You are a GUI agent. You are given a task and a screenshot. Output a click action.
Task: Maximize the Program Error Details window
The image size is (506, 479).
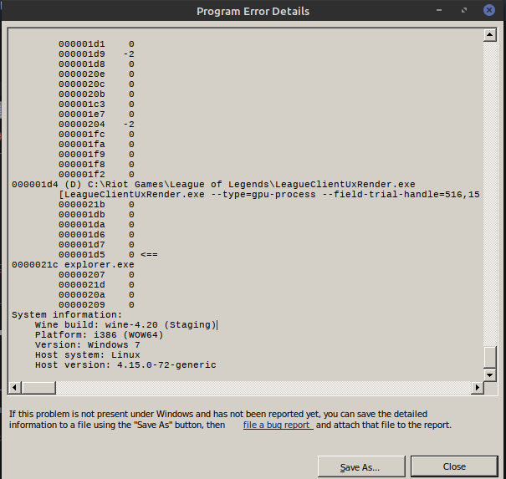coord(464,10)
